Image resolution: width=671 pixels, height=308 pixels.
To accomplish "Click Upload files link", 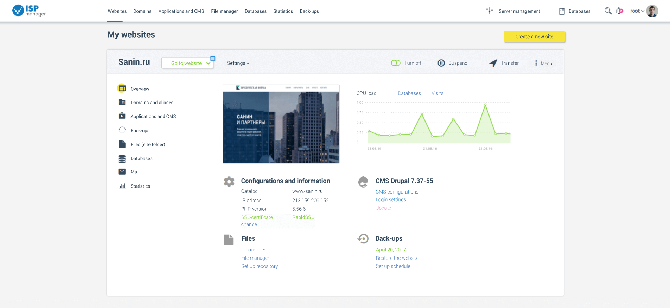I will click(254, 250).
